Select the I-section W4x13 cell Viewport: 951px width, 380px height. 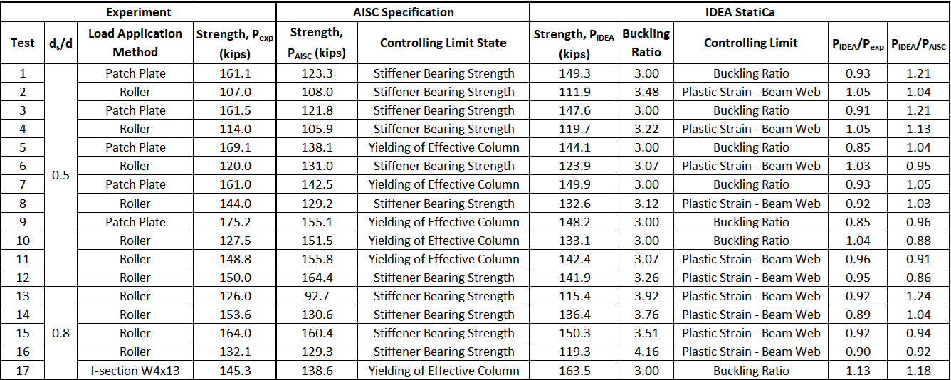(x=135, y=371)
